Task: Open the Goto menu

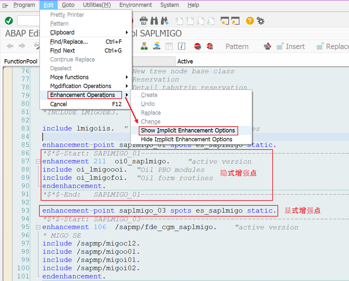Action: click(68, 5)
